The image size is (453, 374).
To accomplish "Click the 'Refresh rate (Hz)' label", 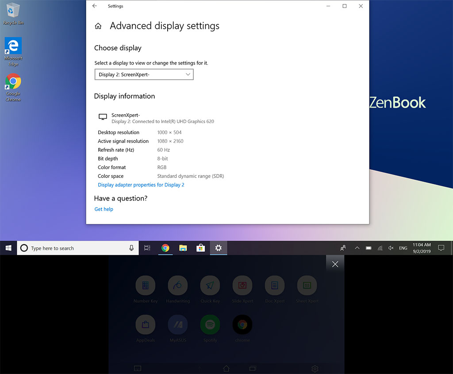I will pos(116,150).
